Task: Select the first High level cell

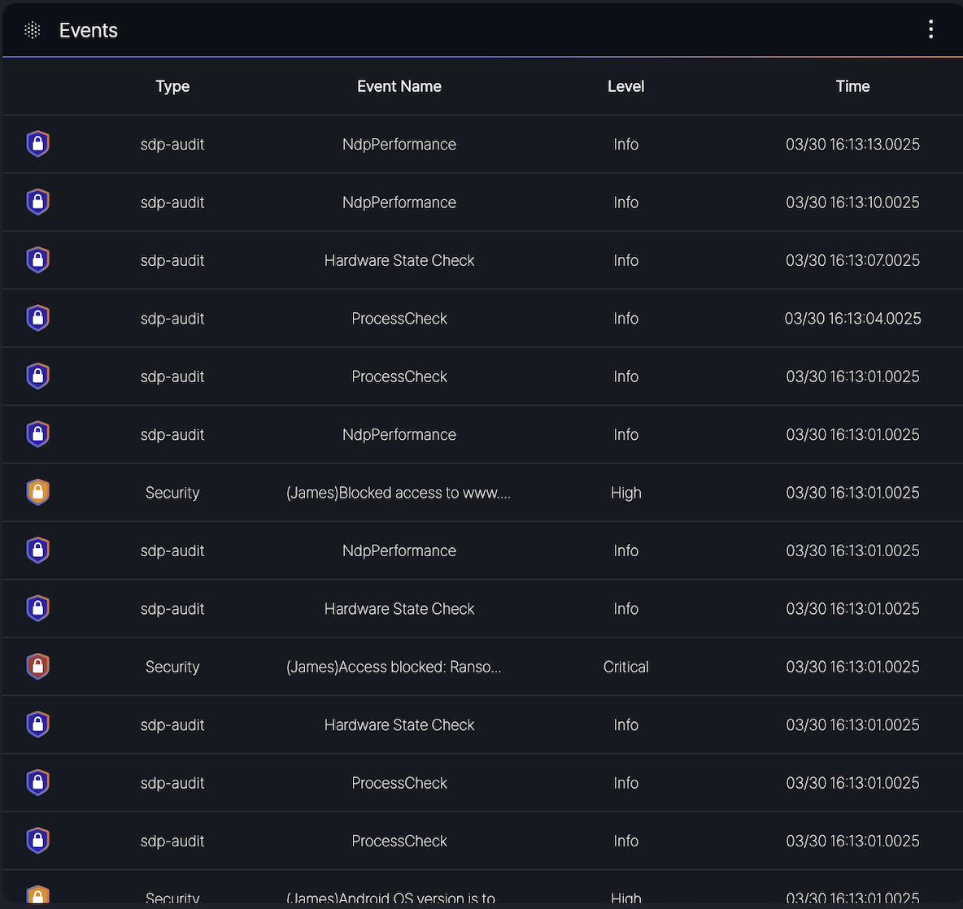Action: [x=625, y=493]
